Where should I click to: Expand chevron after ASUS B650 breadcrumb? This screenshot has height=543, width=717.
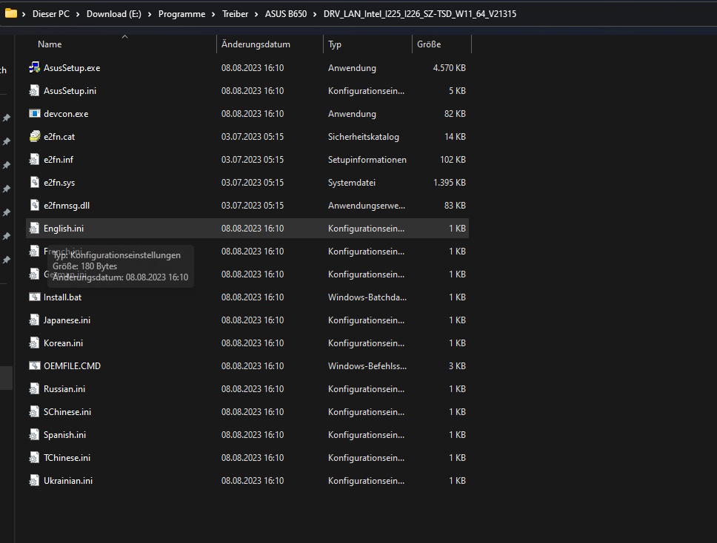pyautogui.click(x=315, y=14)
